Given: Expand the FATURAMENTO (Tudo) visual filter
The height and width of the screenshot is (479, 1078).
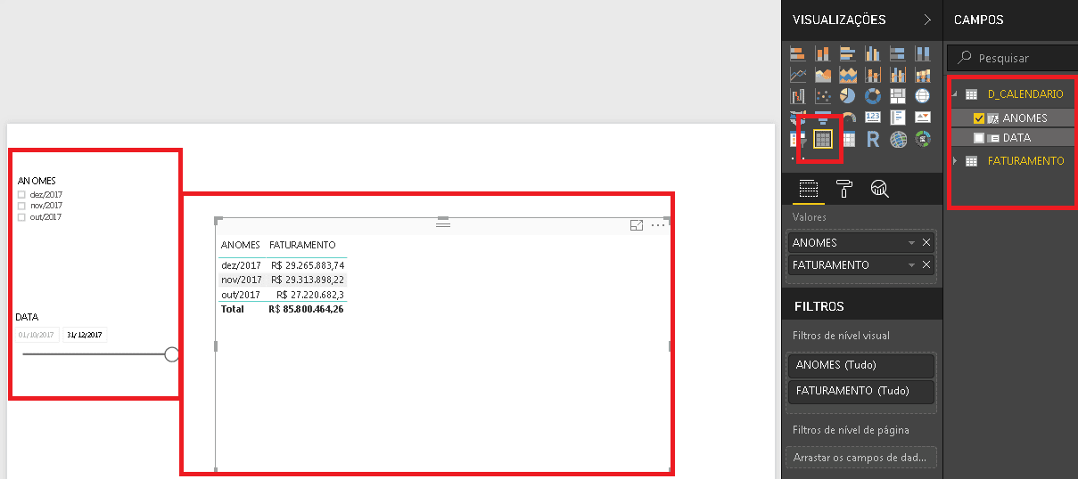Looking at the screenshot, I should click(x=861, y=390).
